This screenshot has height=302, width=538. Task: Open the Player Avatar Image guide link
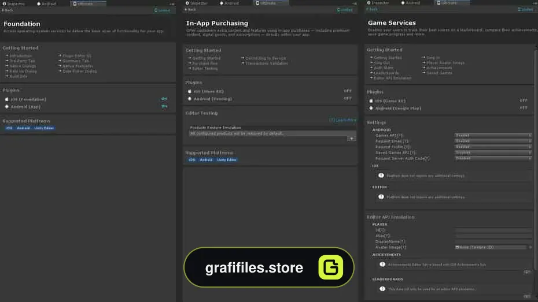445,63
